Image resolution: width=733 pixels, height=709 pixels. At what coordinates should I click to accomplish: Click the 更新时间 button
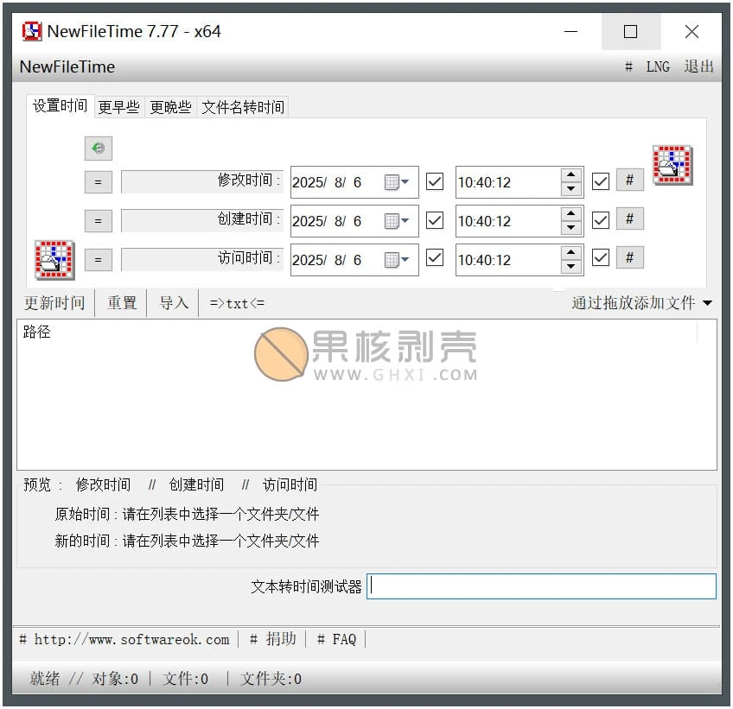tap(54, 303)
